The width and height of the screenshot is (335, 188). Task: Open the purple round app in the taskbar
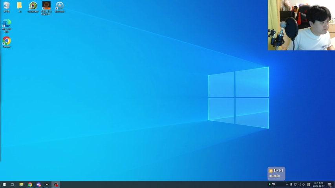click(38, 184)
